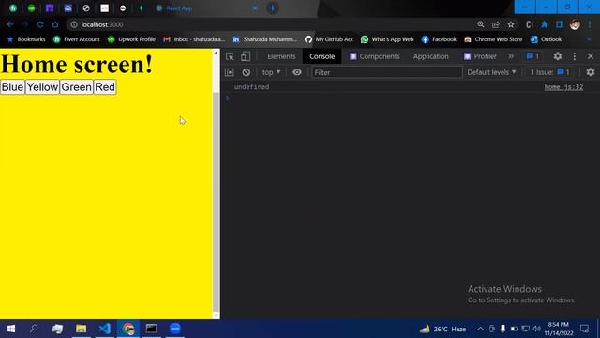Open the Default levels dropdown
The image size is (600, 338).
(491, 72)
